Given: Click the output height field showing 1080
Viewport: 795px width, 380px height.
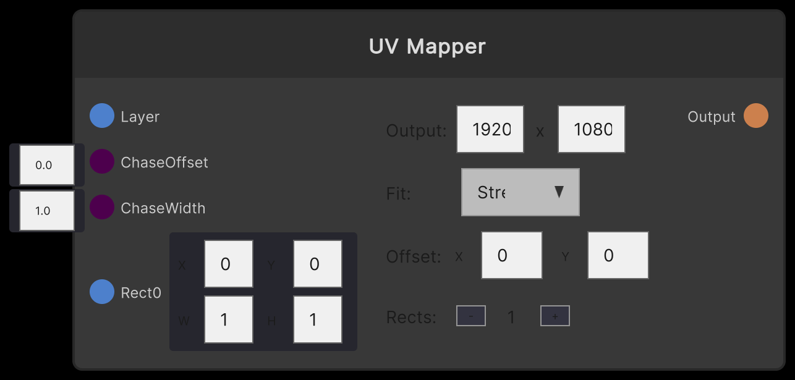Looking at the screenshot, I should 591,129.
